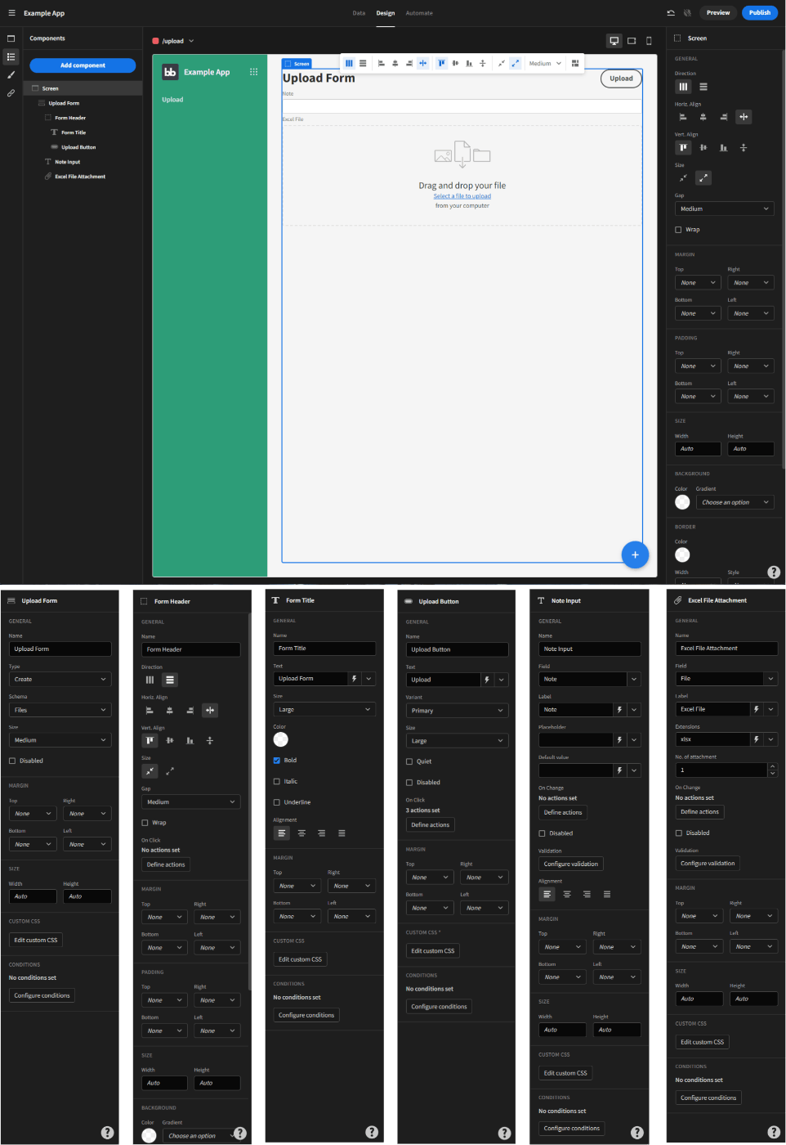Enable Underline in Form Title panel

pyautogui.click(x=276, y=802)
